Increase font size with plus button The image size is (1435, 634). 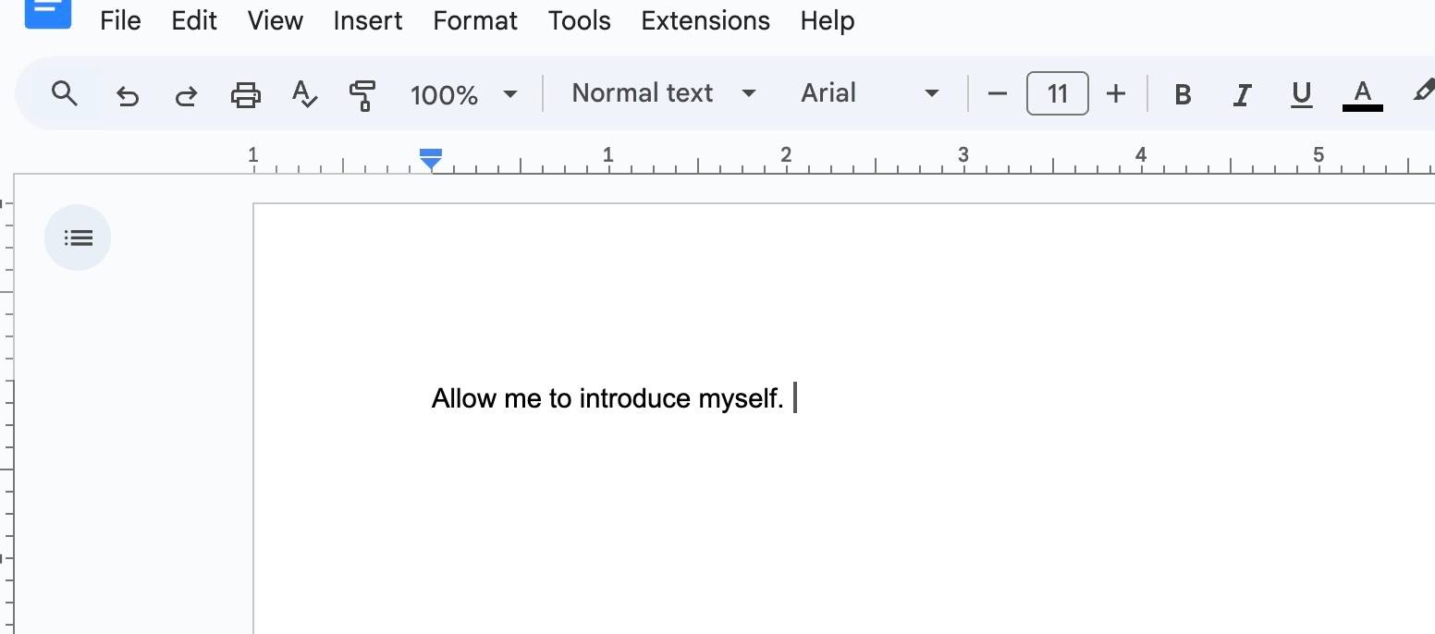1116,93
